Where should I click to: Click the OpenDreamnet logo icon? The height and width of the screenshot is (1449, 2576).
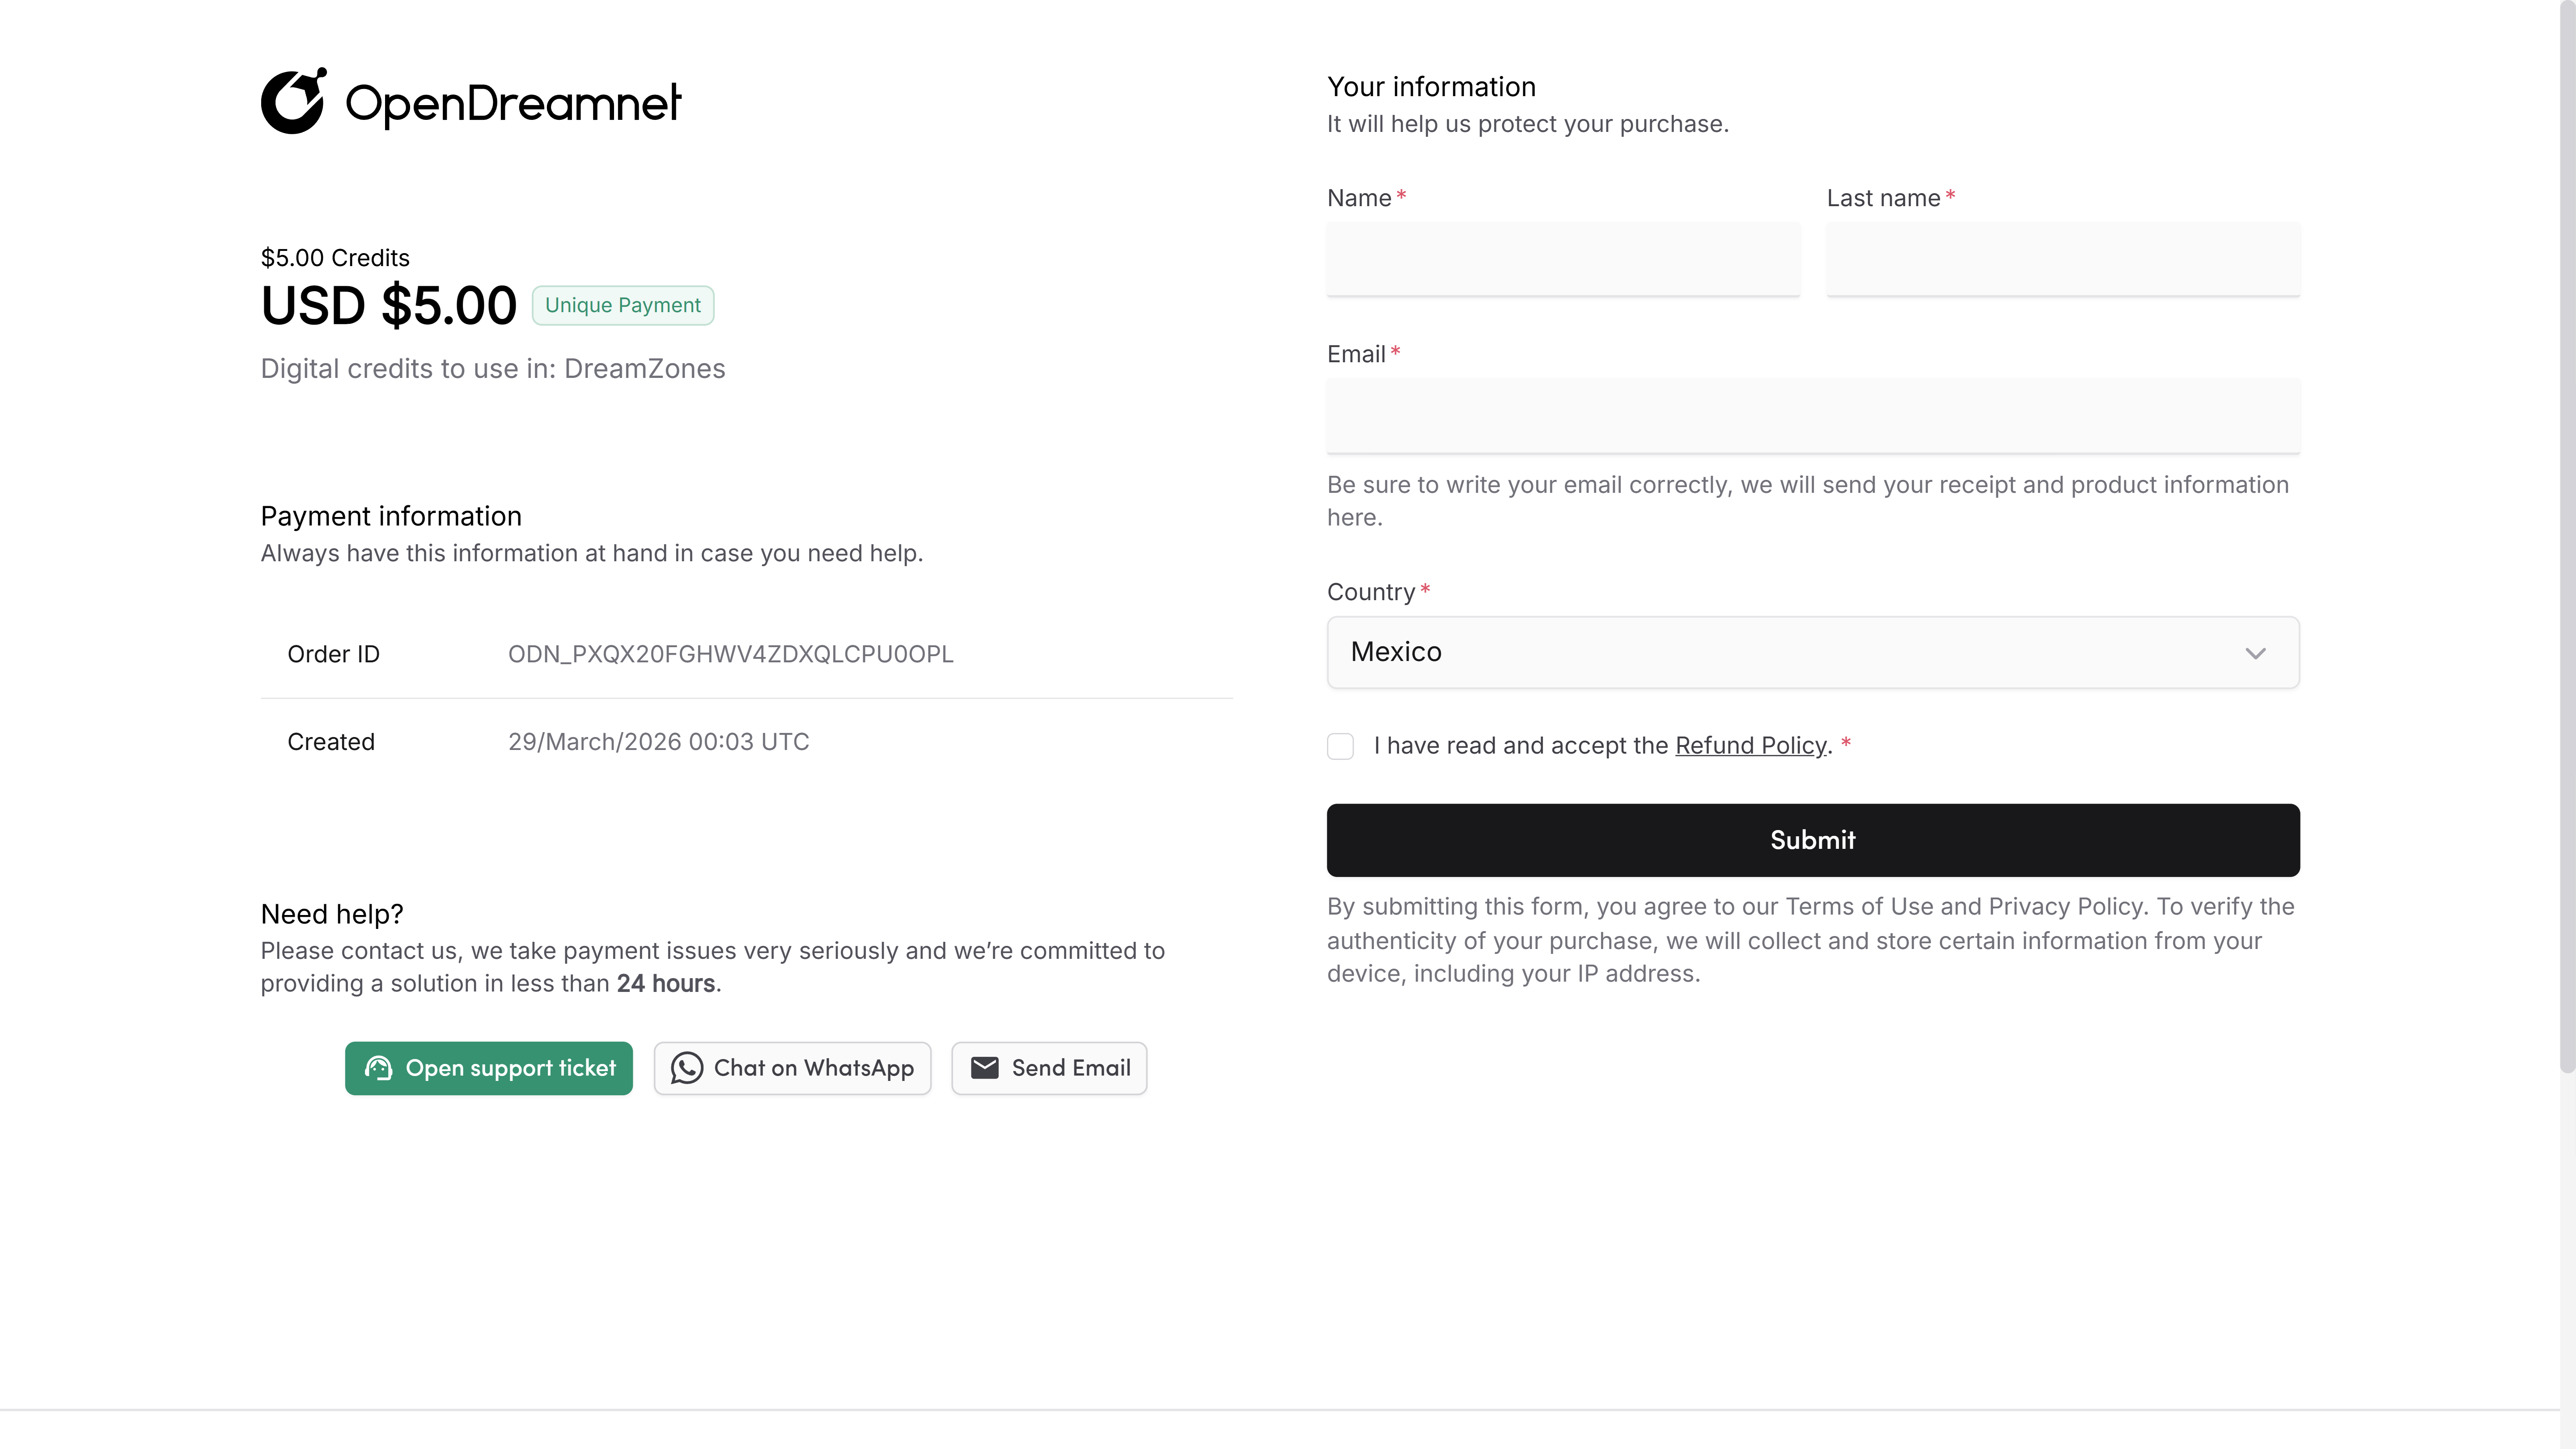(x=293, y=101)
